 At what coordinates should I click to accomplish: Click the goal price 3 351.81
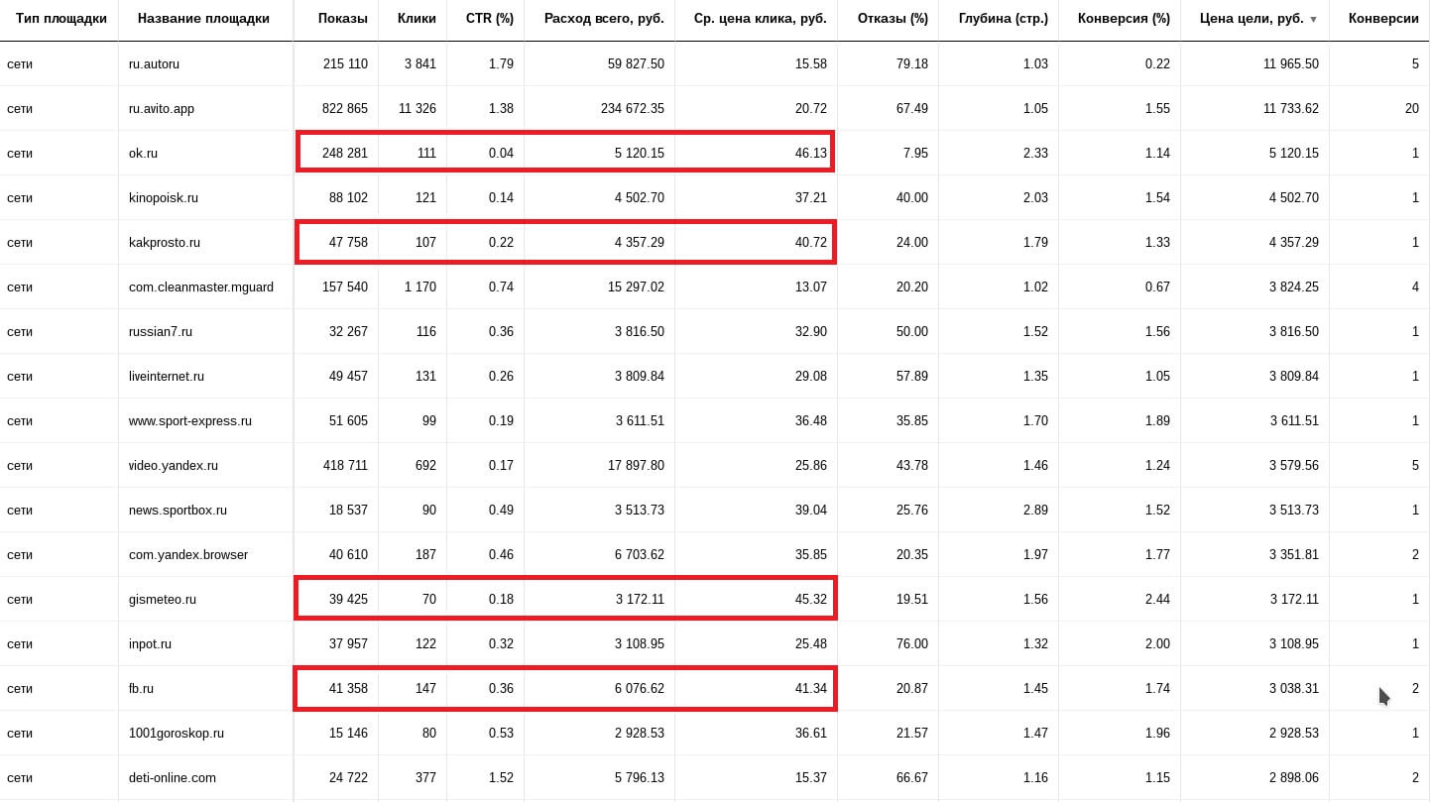[1294, 554]
